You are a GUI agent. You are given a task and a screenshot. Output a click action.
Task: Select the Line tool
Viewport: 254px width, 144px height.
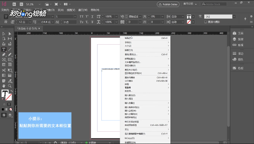(10, 49)
